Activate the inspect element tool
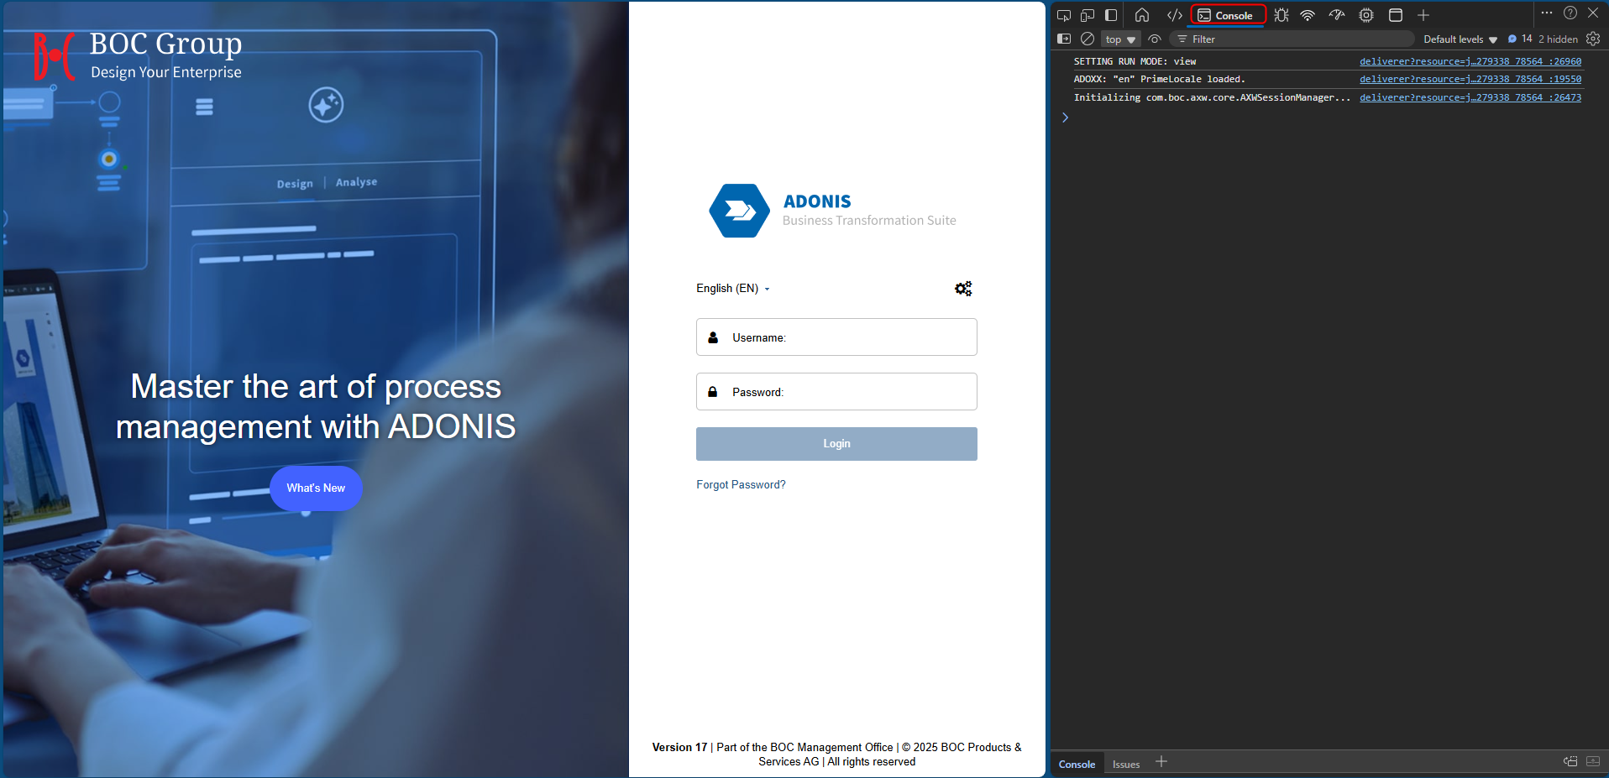The image size is (1609, 778). click(x=1064, y=14)
